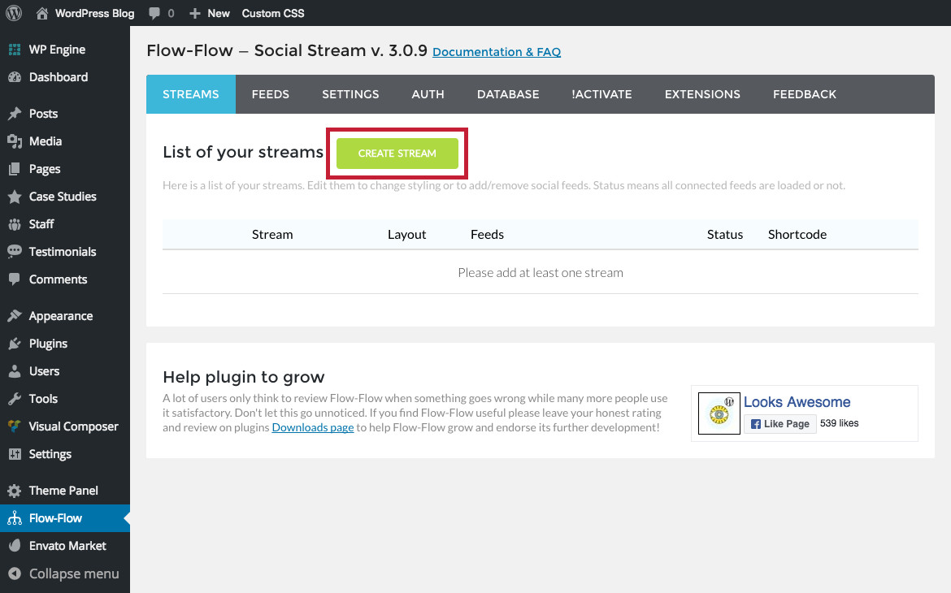This screenshot has width=951, height=593.
Task: Click the Looks Awesome page thumbnail
Action: [x=719, y=413]
